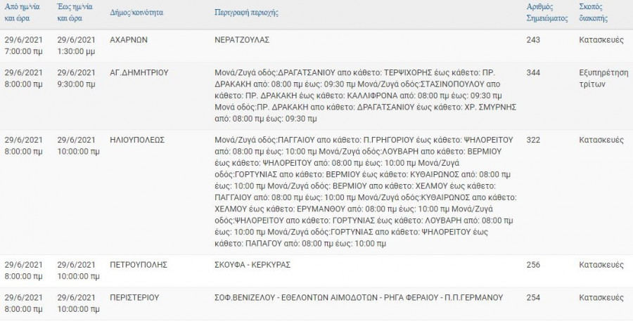The width and height of the screenshot is (633, 321).
Task: Click the 'Εξυπηρέτηση τρίτων' purpose cell
Action: pyautogui.click(x=600, y=77)
